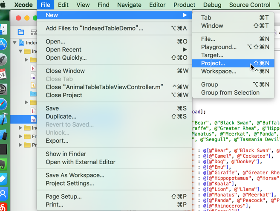This screenshot has width=280, height=211.
Task: Click Add Files to "IndexedTableDemo"…
Action: [94, 28]
